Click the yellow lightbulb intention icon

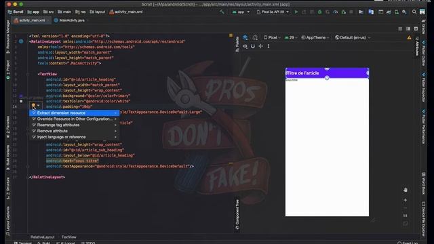coord(33,106)
